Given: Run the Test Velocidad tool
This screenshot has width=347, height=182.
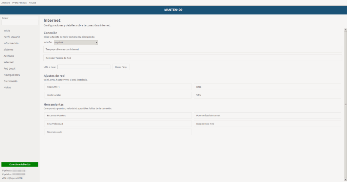Looking at the screenshot, I should click(x=118, y=124).
